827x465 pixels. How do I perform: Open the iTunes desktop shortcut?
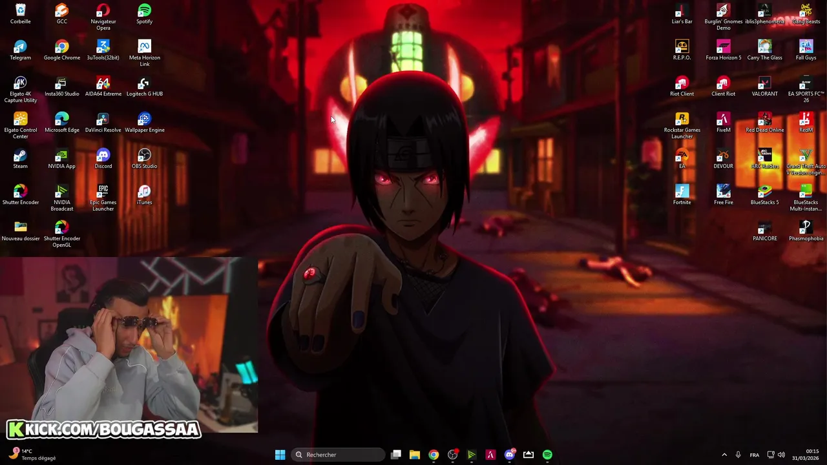145,195
